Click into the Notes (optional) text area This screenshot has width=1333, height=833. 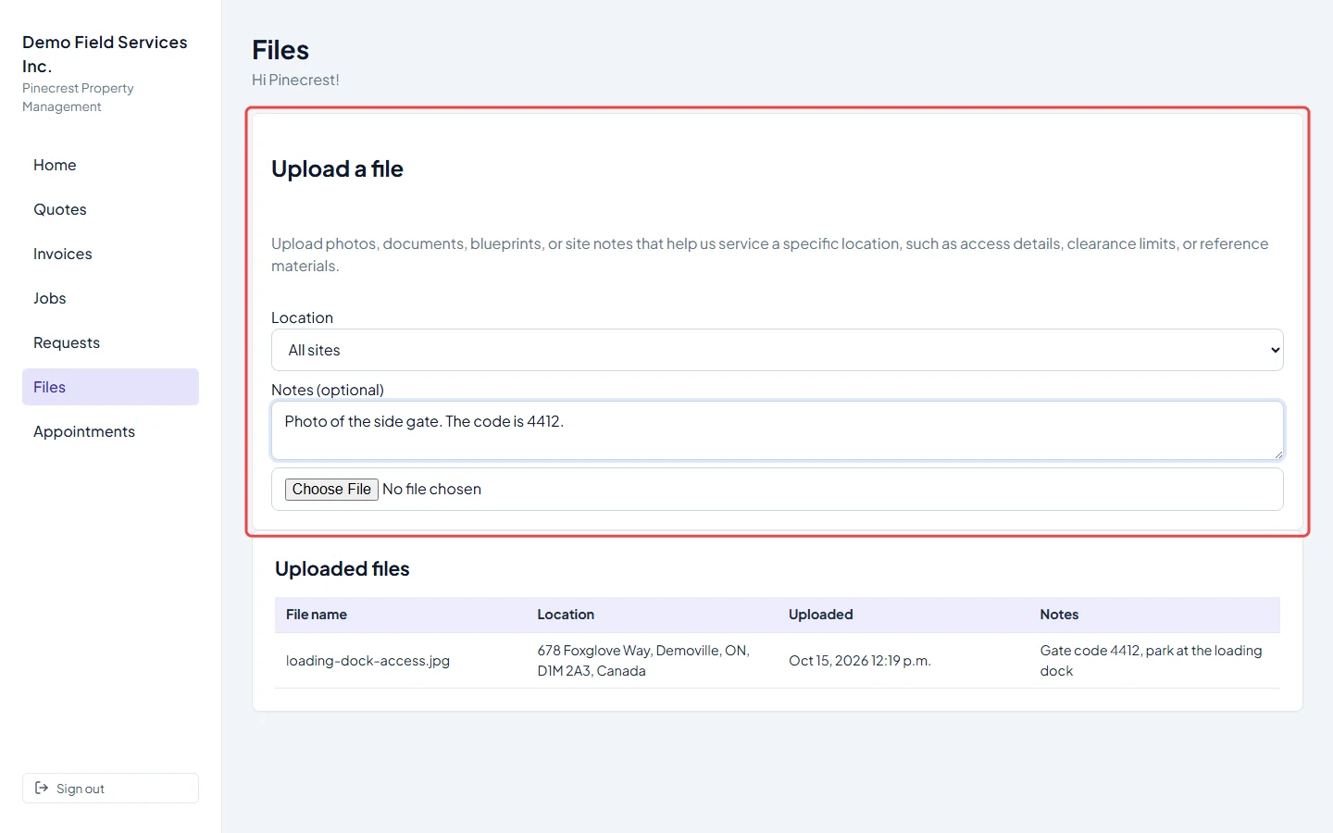click(777, 430)
